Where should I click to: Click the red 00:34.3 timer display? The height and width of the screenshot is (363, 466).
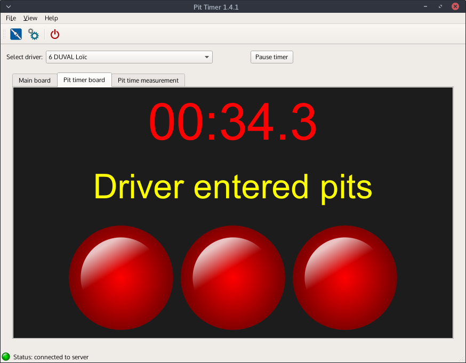[x=233, y=122]
